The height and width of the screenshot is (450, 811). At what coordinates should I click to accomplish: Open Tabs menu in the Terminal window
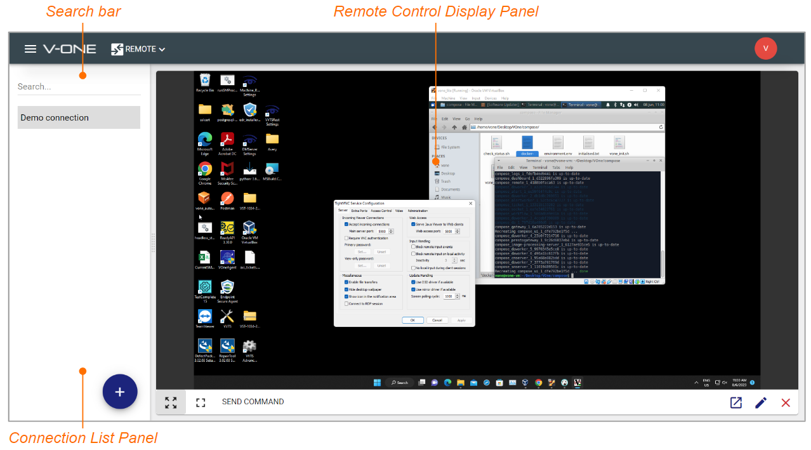pyautogui.click(x=556, y=168)
